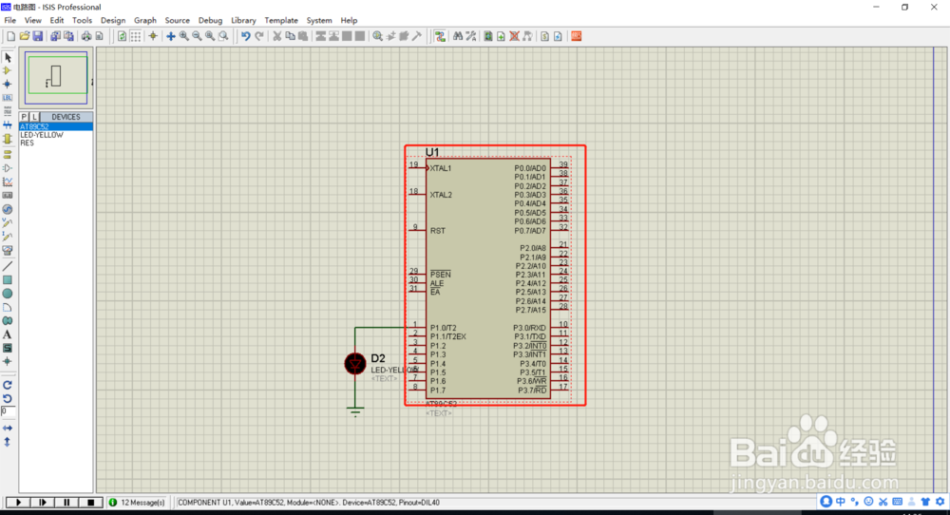The width and height of the screenshot is (950, 515).
Task: Open the Source menu
Action: 178,20
